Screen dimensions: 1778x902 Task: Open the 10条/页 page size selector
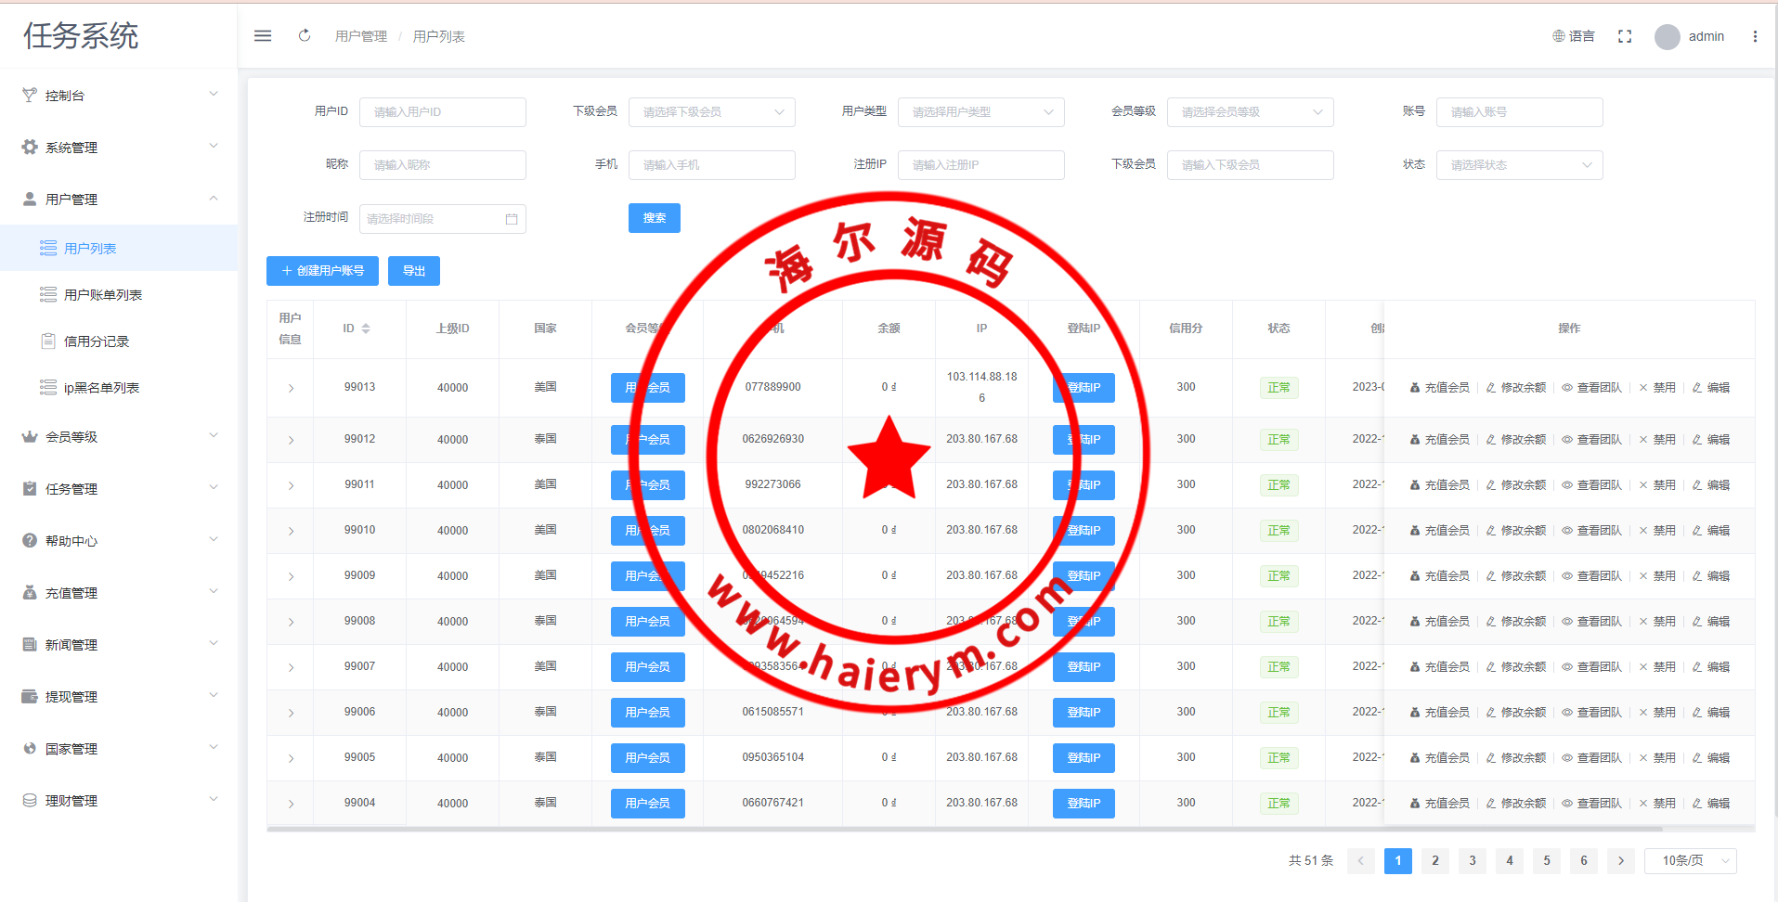(x=1690, y=861)
